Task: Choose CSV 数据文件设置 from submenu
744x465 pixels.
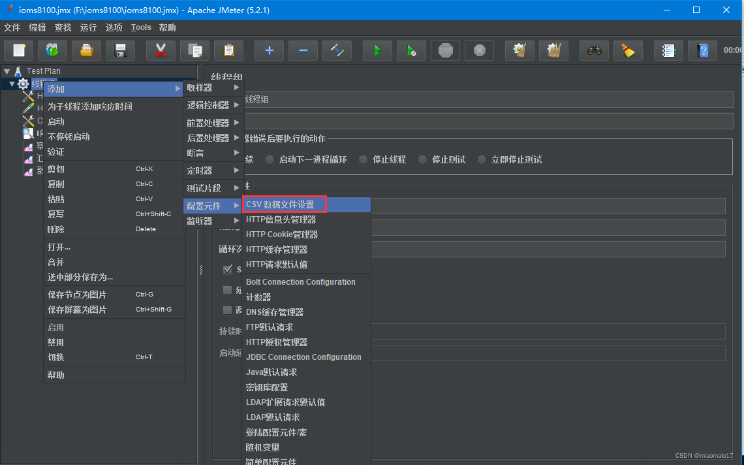Action: click(307, 204)
